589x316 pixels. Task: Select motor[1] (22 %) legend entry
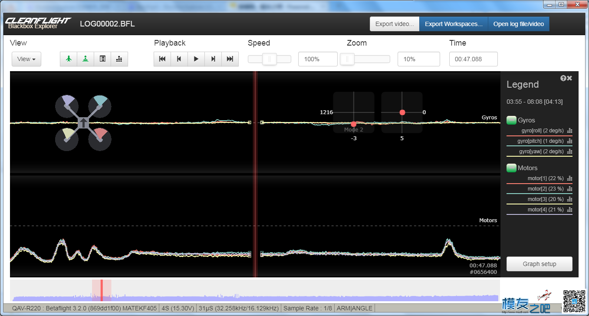(546, 178)
